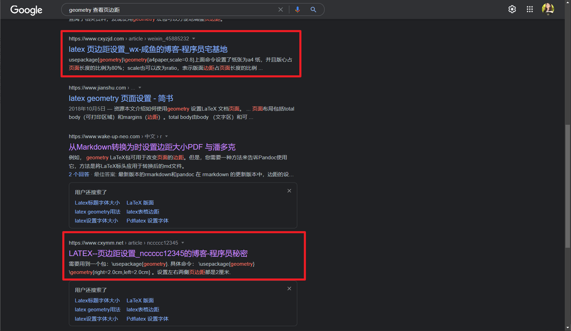
Task: Click 'latex表格边距' in the box above the cxymm result
Action: pyautogui.click(x=143, y=212)
